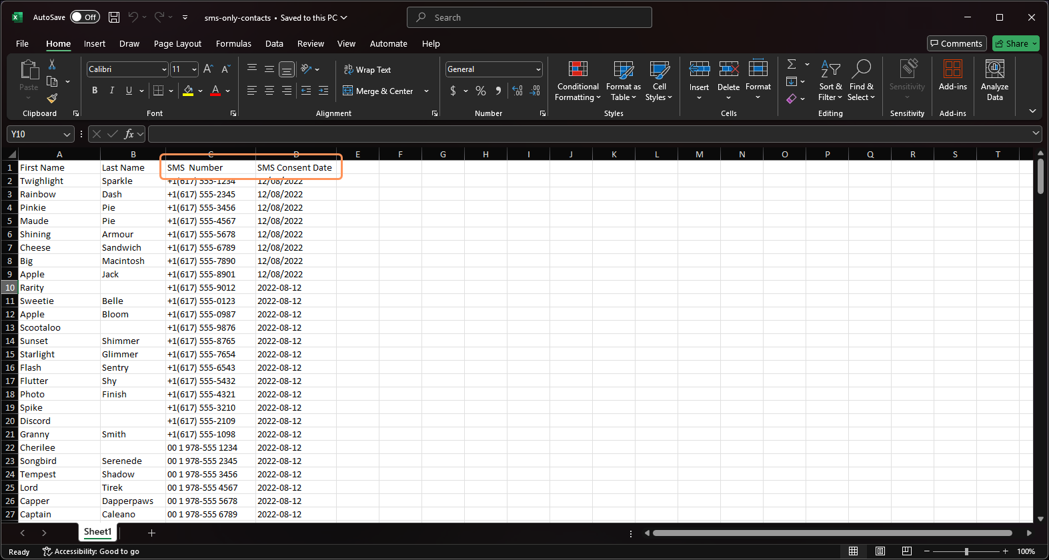Open Conditional Formatting
Image resolution: width=1049 pixels, height=560 pixels.
pyautogui.click(x=578, y=81)
